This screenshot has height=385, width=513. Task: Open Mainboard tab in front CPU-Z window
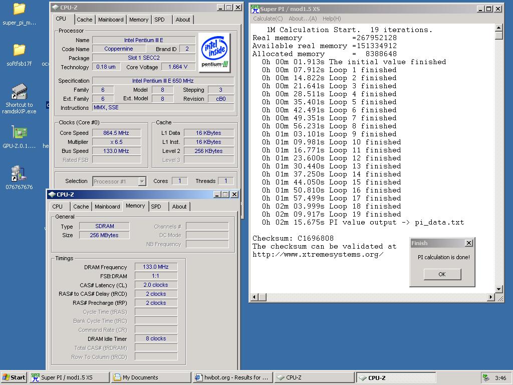pyautogui.click(x=107, y=207)
